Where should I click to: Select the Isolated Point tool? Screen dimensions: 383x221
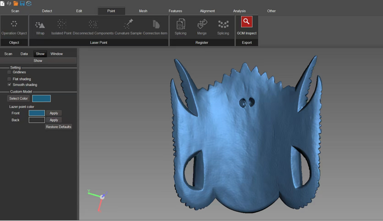click(x=62, y=27)
